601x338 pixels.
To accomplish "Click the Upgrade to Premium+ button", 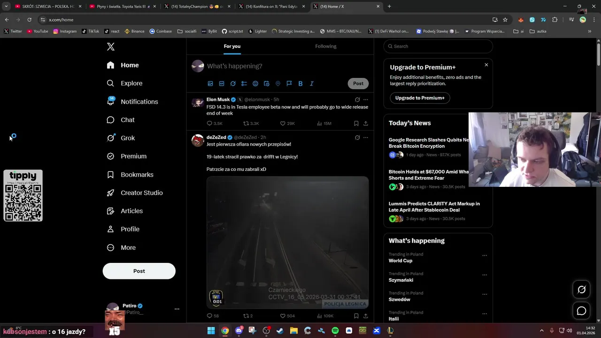I will (420, 98).
